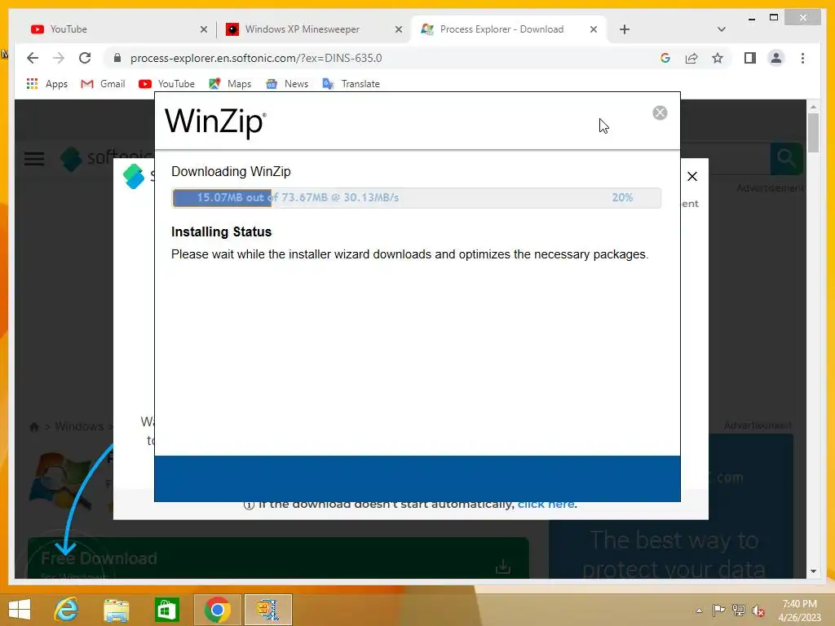The height and width of the screenshot is (626, 835).
Task: Launch Internet Explorer from taskbar
Action: (67, 610)
